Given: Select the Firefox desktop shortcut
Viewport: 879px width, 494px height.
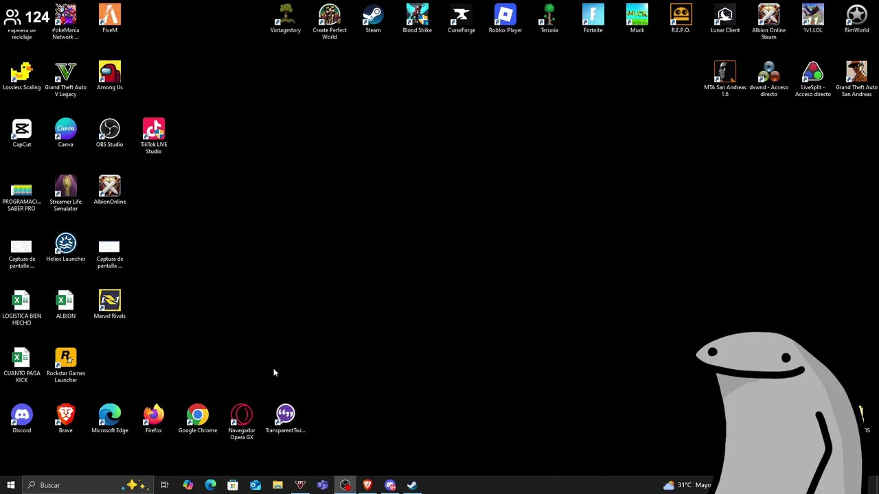Looking at the screenshot, I should point(154,419).
